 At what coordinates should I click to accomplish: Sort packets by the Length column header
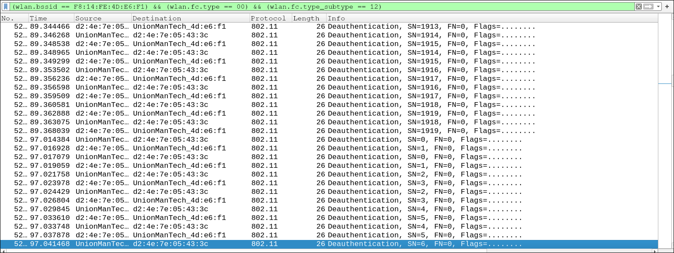(x=309, y=18)
